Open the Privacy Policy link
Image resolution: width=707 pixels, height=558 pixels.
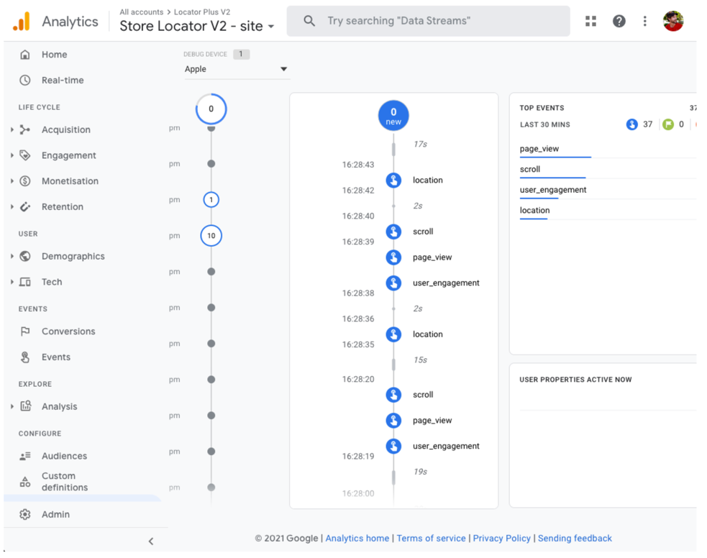tap(501, 538)
